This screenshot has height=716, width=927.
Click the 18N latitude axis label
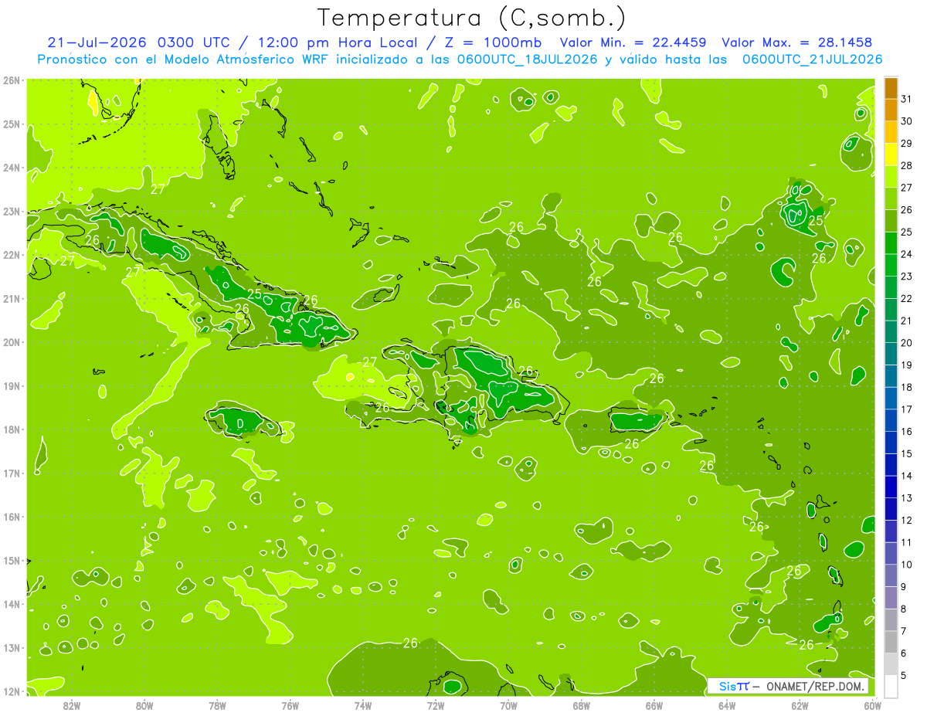pyautogui.click(x=12, y=429)
